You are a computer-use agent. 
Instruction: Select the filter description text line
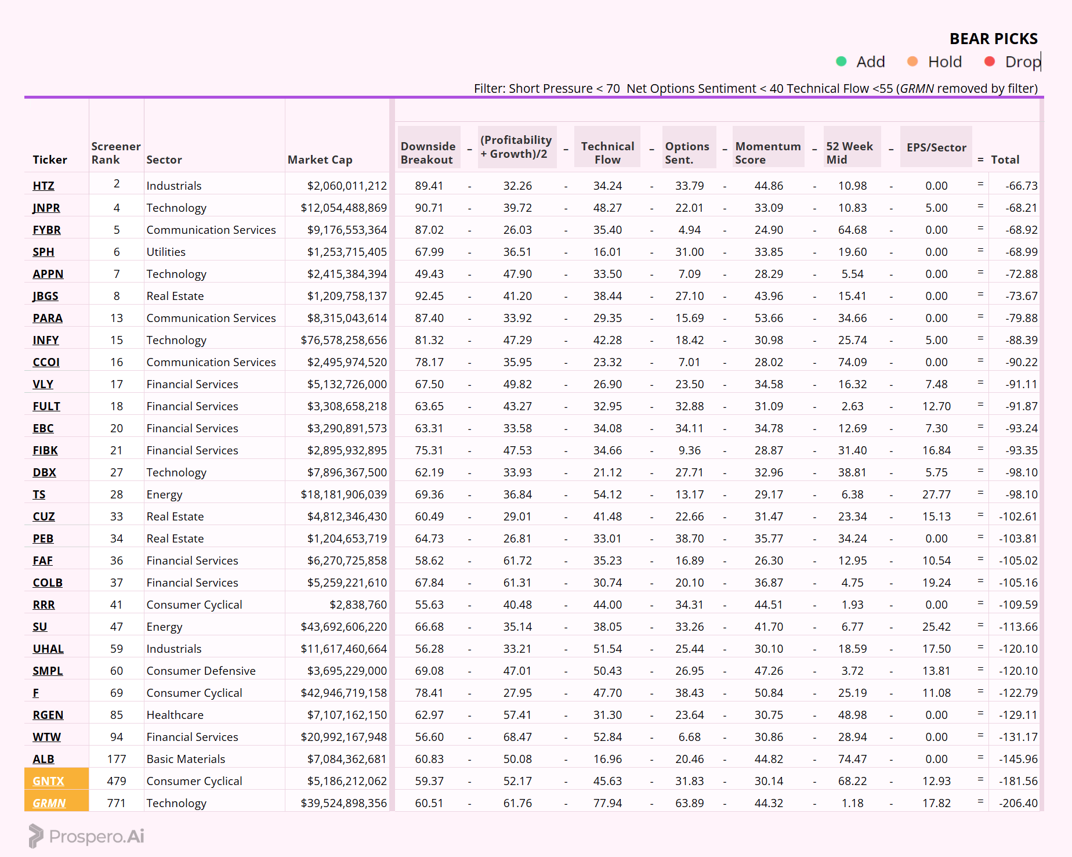tap(755, 88)
